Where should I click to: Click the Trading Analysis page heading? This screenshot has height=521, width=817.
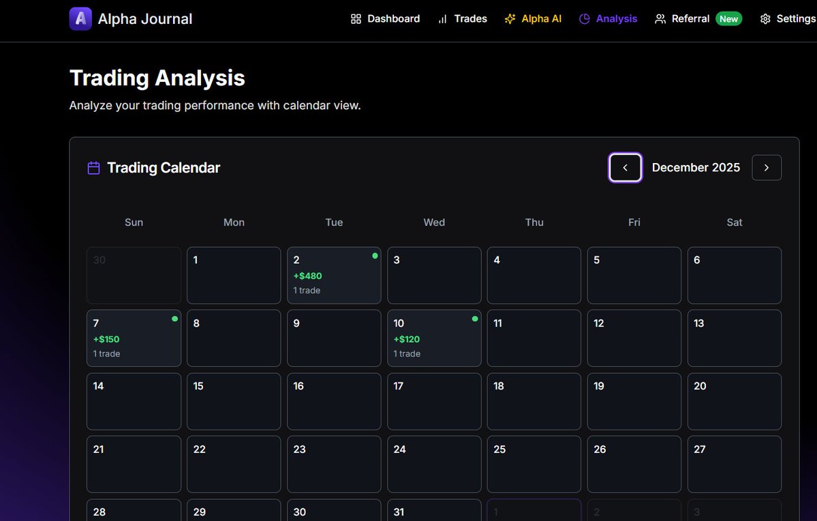click(x=157, y=78)
